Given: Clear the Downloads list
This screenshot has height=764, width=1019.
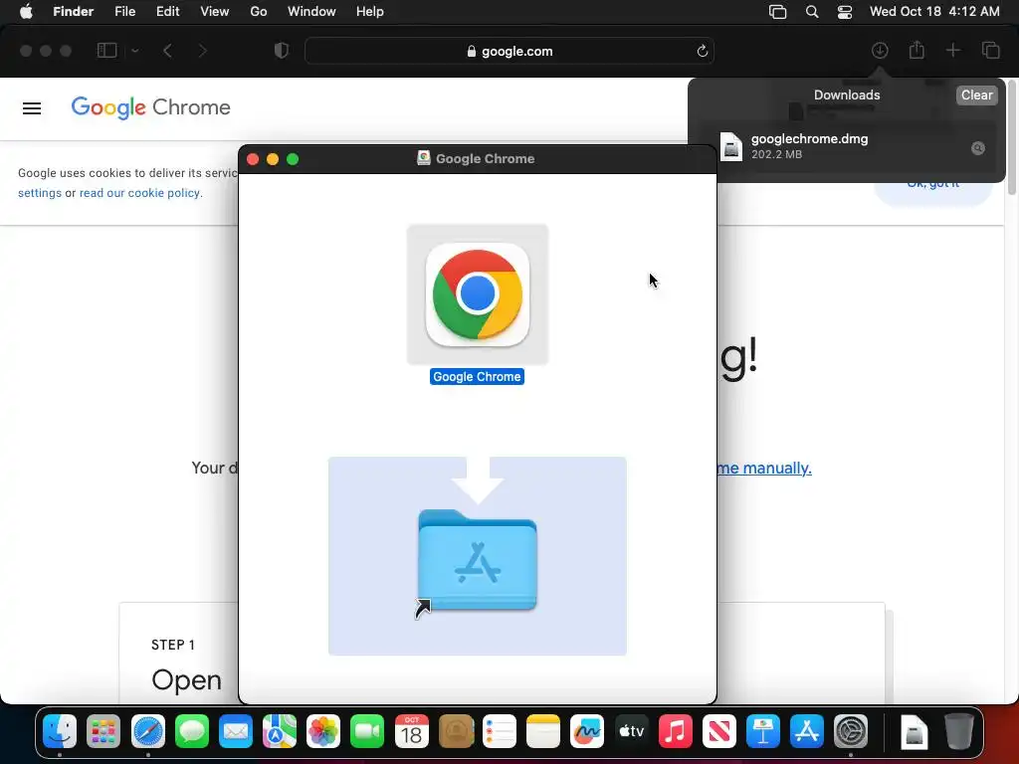Looking at the screenshot, I should (977, 95).
